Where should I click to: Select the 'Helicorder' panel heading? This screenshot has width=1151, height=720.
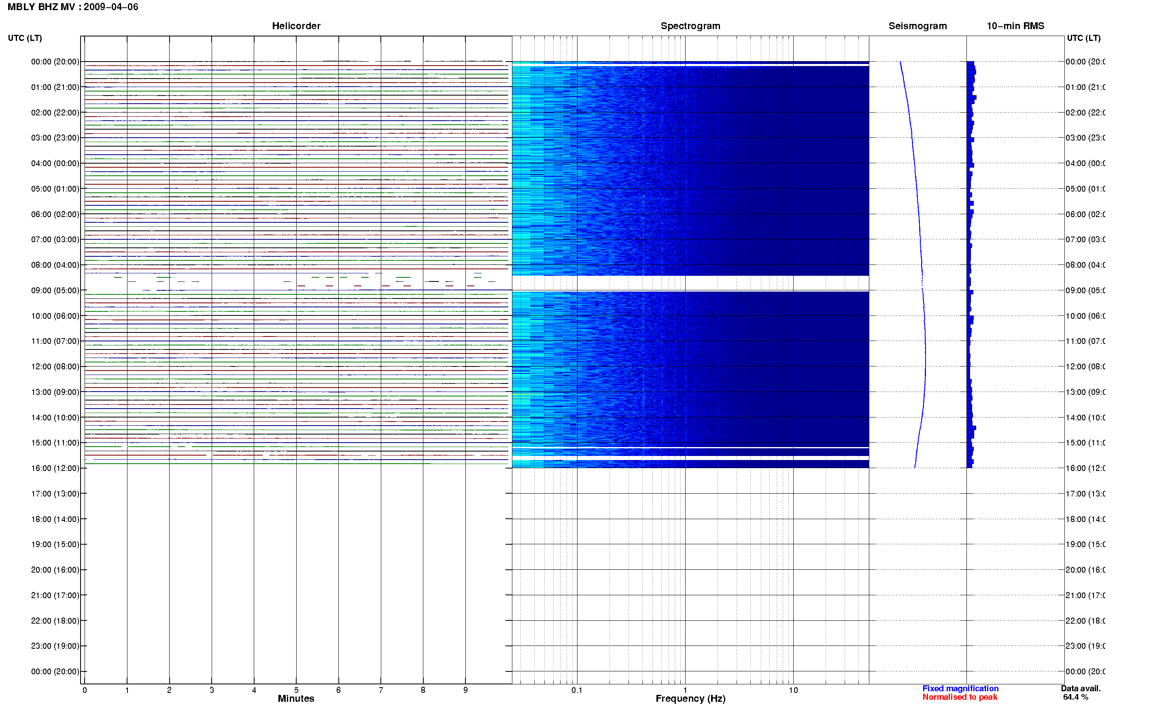click(296, 26)
